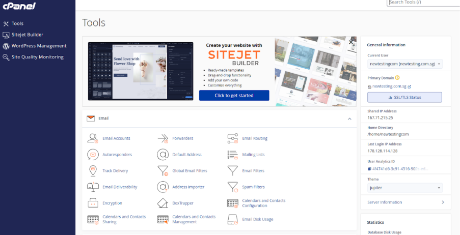The height and width of the screenshot is (235, 460).
Task: Click the Email Accounts icon
Action: [x=93, y=138]
